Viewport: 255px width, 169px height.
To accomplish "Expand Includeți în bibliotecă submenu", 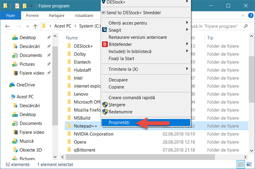I will [146, 51].
